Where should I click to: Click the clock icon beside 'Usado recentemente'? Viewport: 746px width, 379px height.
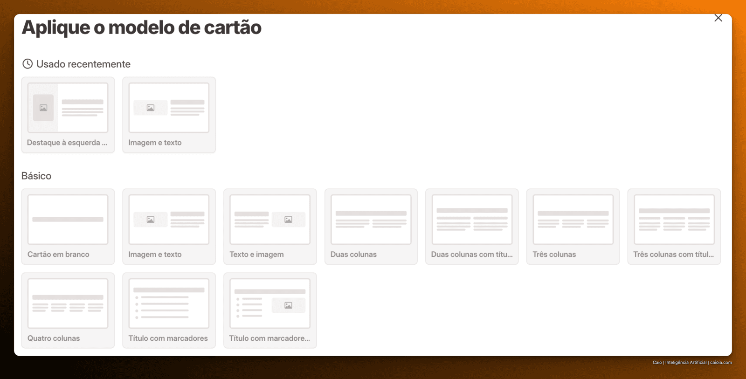(28, 64)
